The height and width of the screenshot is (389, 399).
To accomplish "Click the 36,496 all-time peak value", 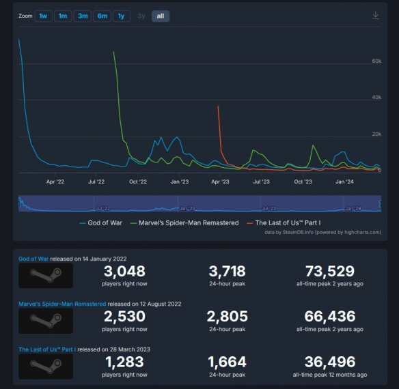I will (330, 362).
